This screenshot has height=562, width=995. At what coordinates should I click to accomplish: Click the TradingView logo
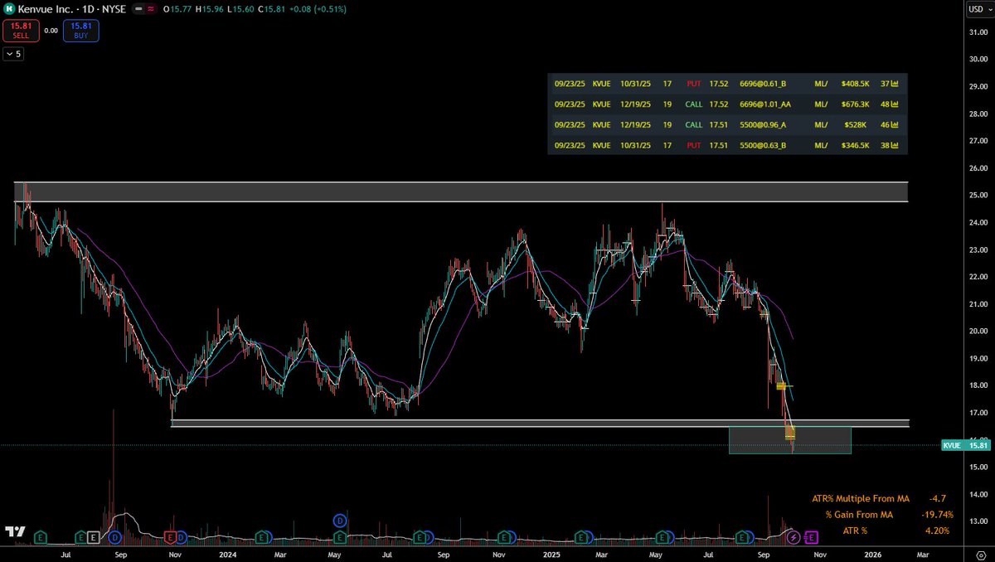point(14,531)
